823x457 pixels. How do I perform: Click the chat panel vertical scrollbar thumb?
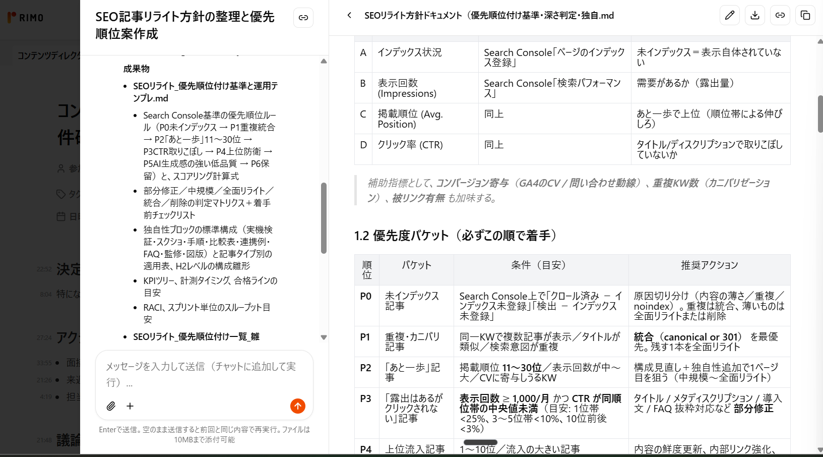[324, 218]
